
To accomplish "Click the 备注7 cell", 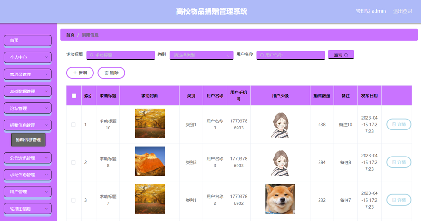I will pyautogui.click(x=346, y=200).
